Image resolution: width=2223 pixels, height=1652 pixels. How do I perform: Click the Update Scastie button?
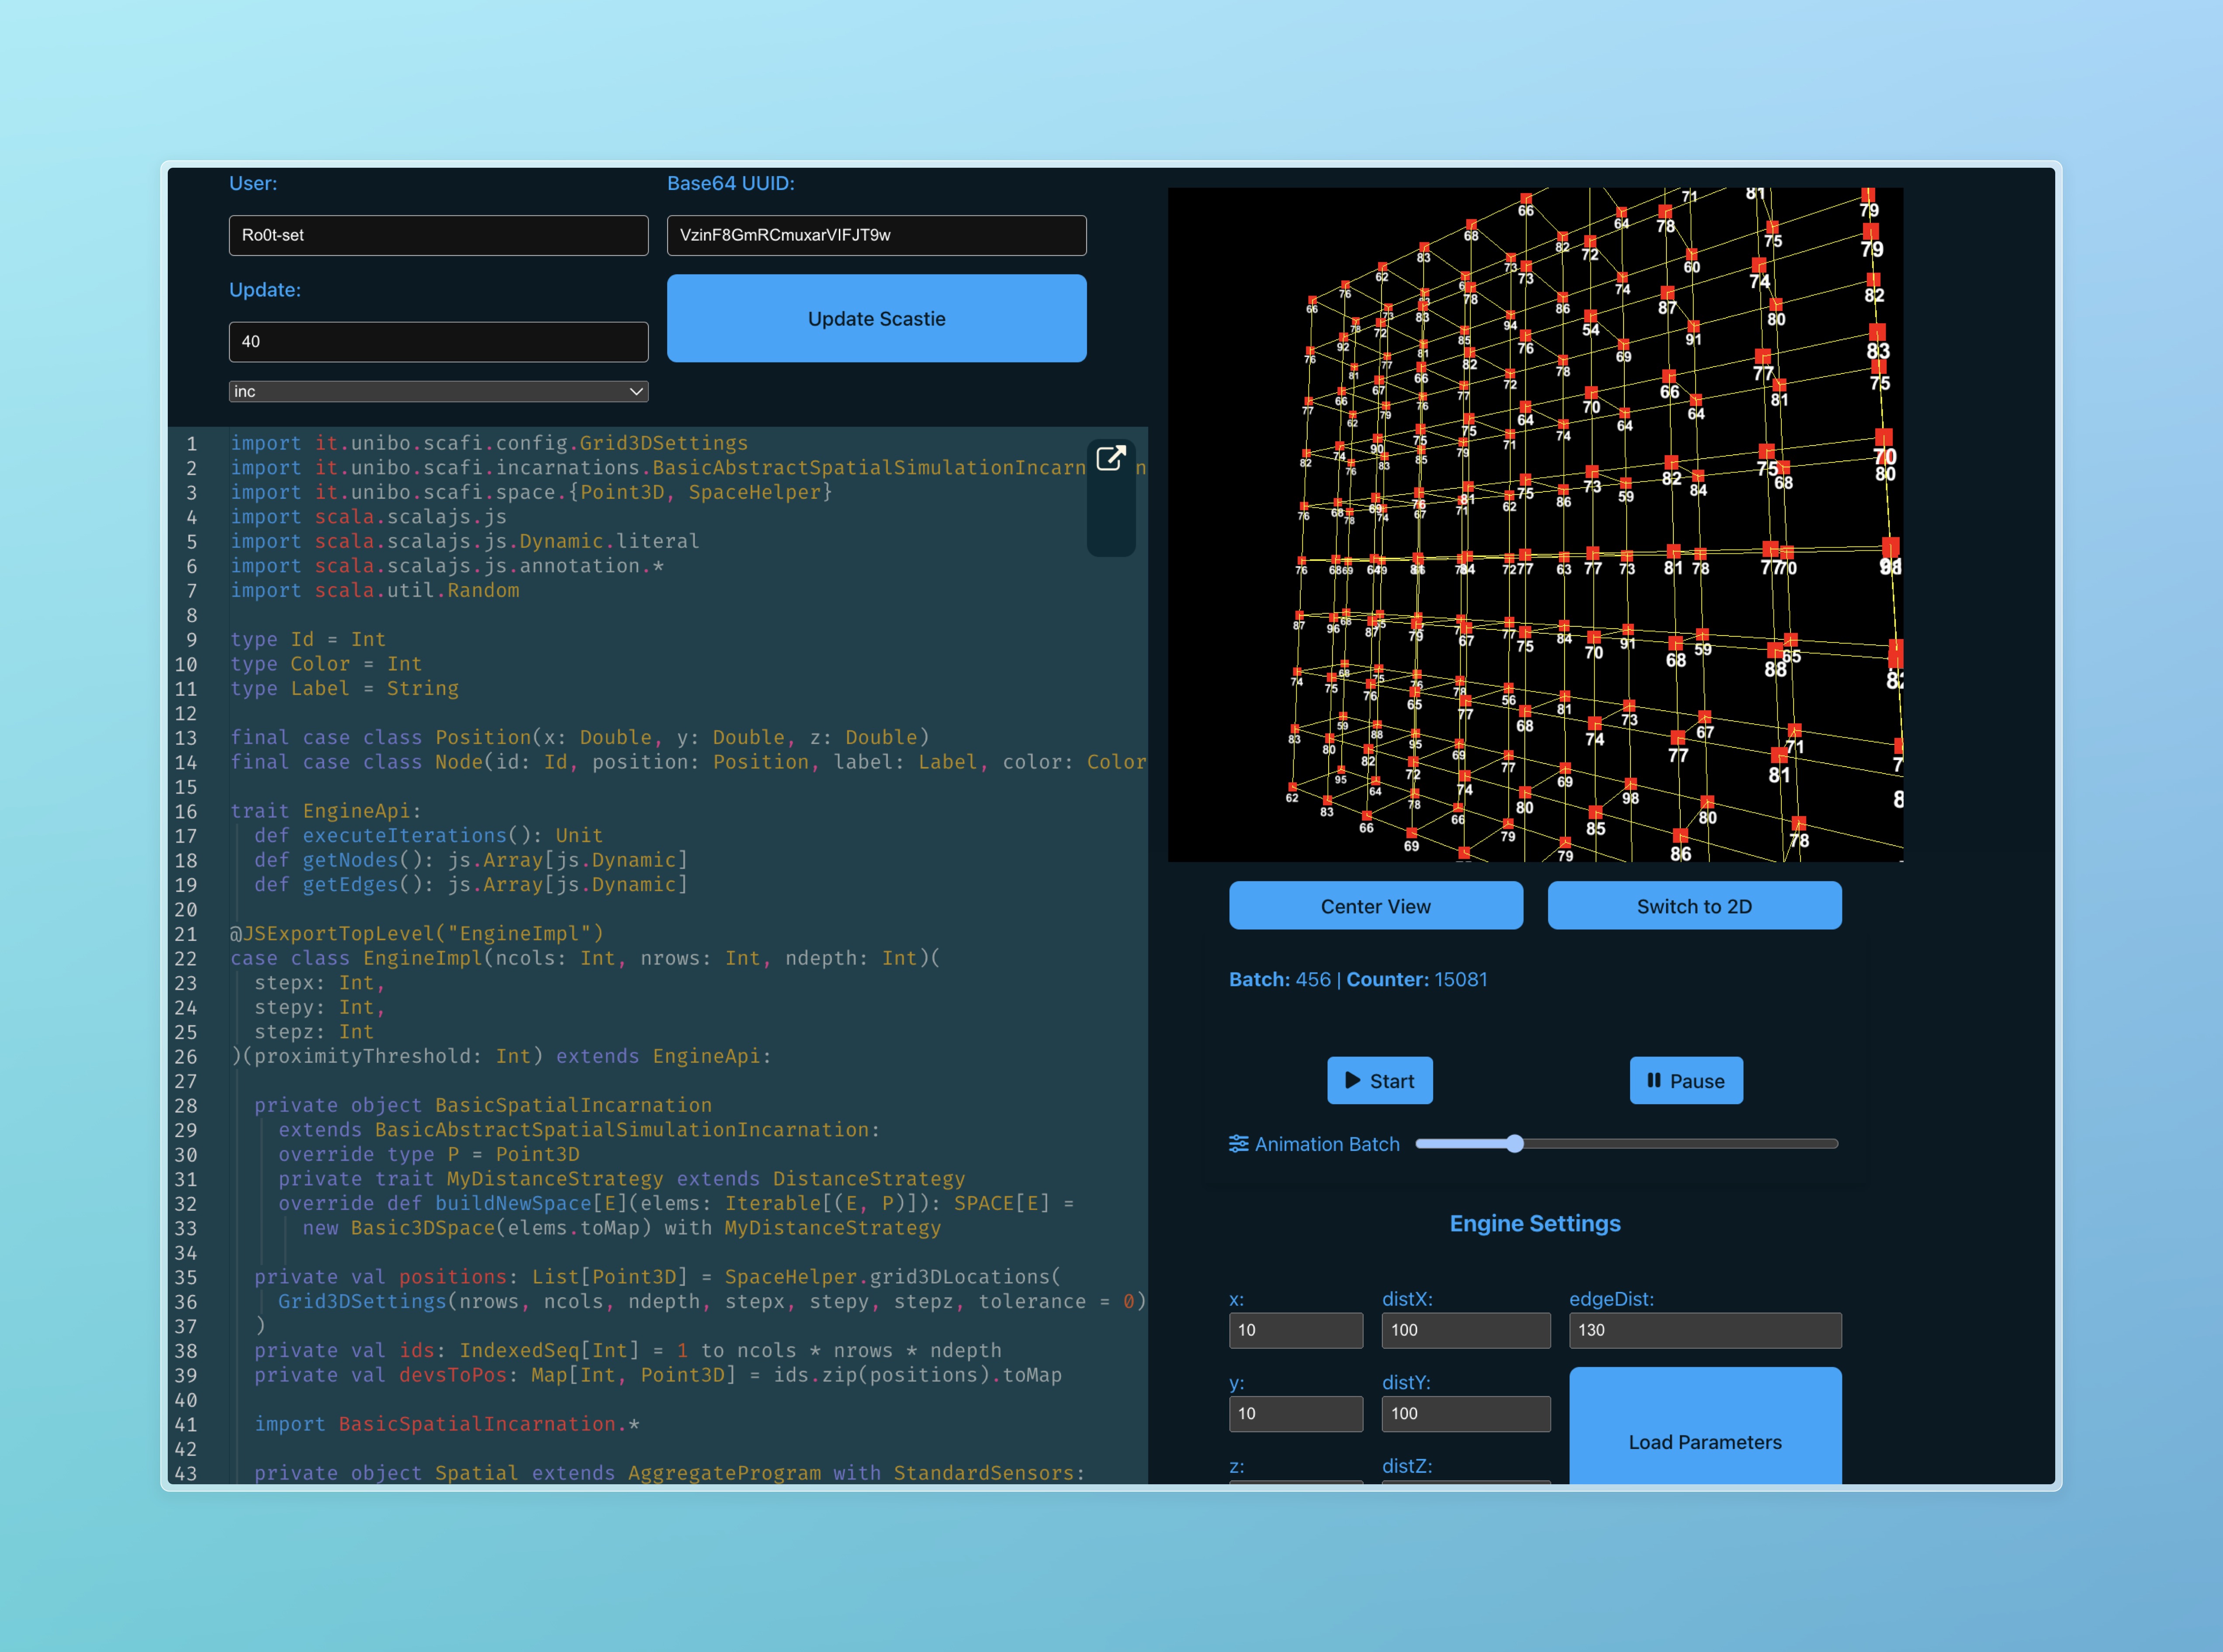coord(876,318)
